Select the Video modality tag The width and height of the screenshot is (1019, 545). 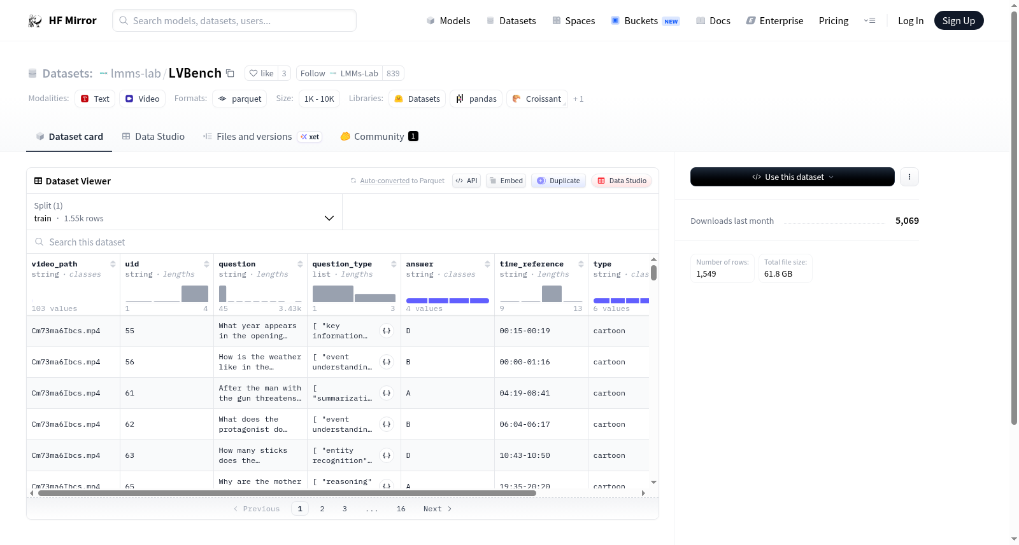[142, 99]
